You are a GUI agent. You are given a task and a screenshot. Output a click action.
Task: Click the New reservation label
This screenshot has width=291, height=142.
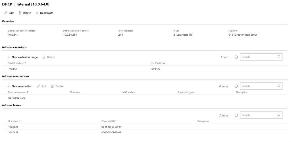point(22,86)
